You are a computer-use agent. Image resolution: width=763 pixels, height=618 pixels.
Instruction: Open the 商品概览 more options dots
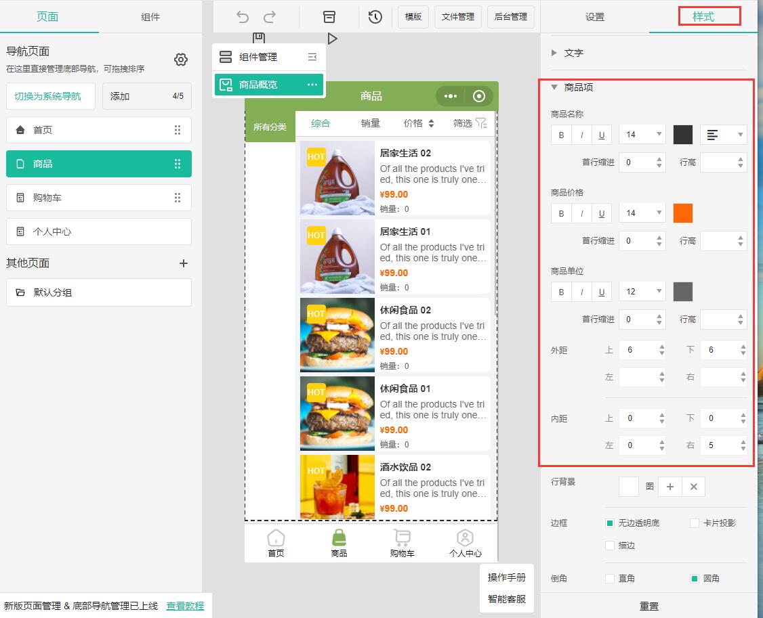(312, 85)
